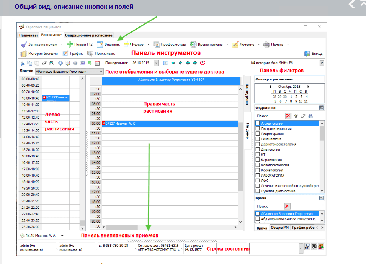This screenshot has width=366, height=264.
Task: Check the Аллергология department checkbox
Action: click(x=258, y=123)
